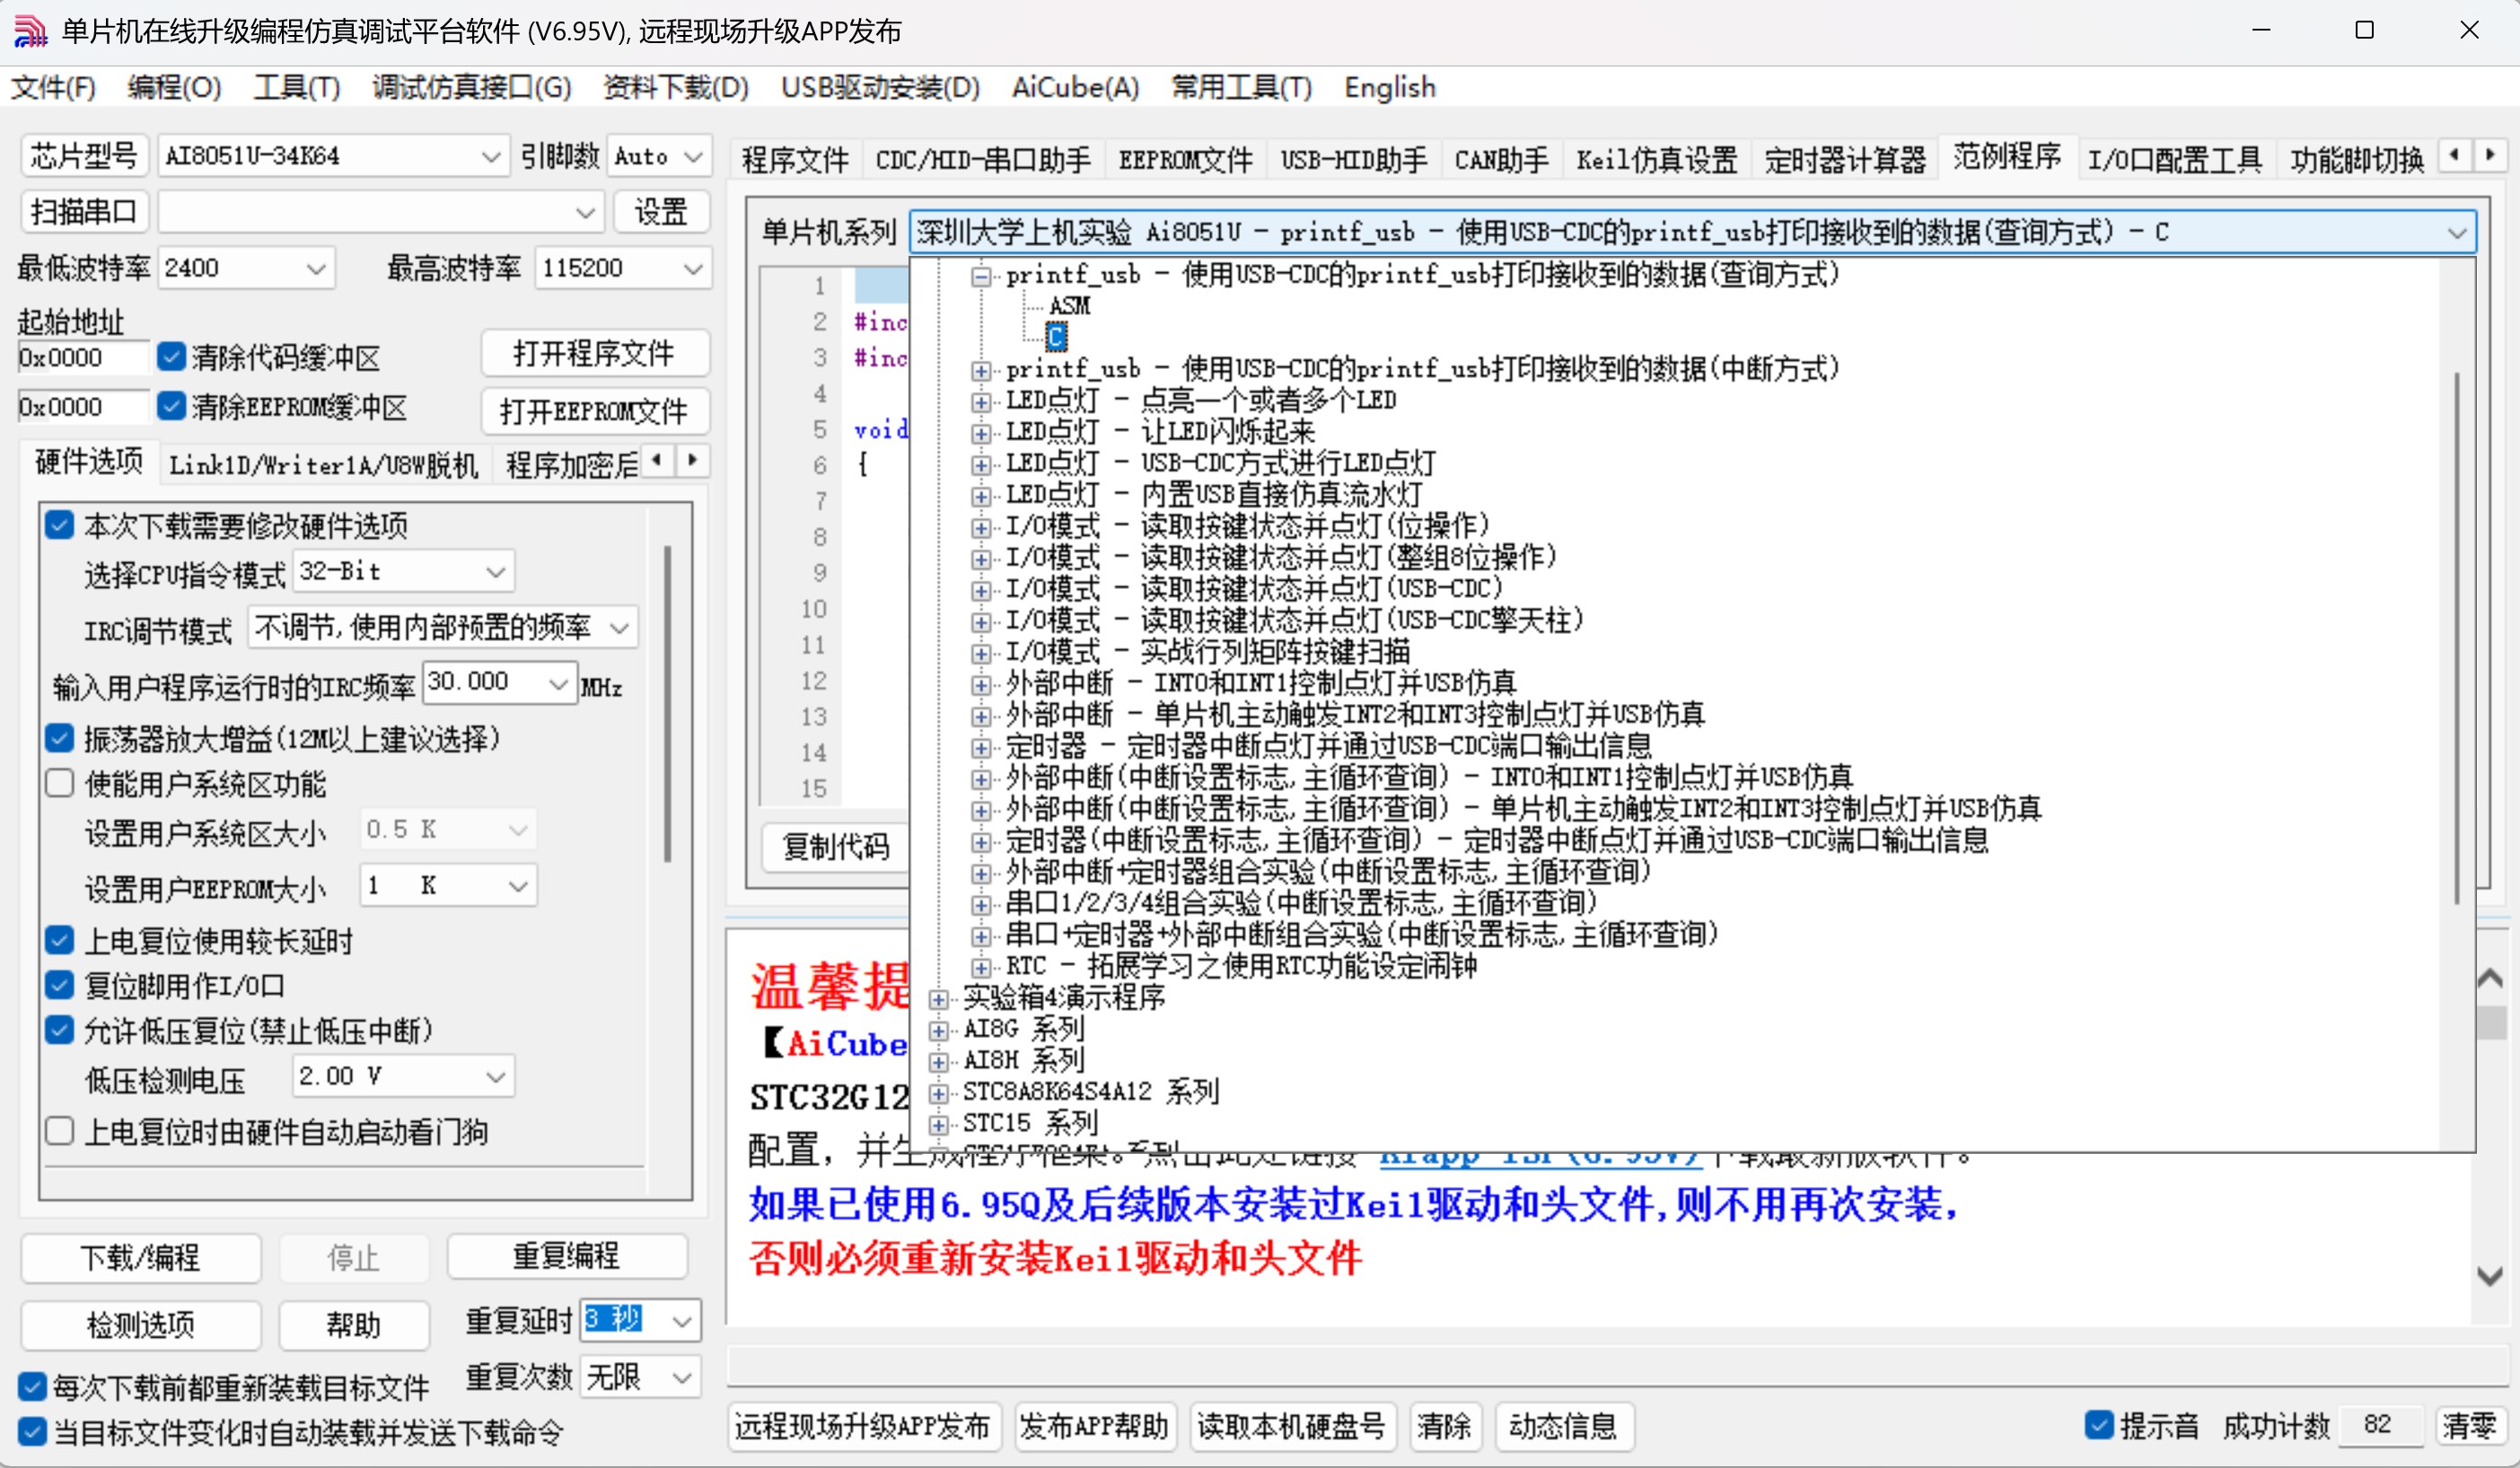
Task: Click 清零 success counter button
Action: point(2469,1426)
